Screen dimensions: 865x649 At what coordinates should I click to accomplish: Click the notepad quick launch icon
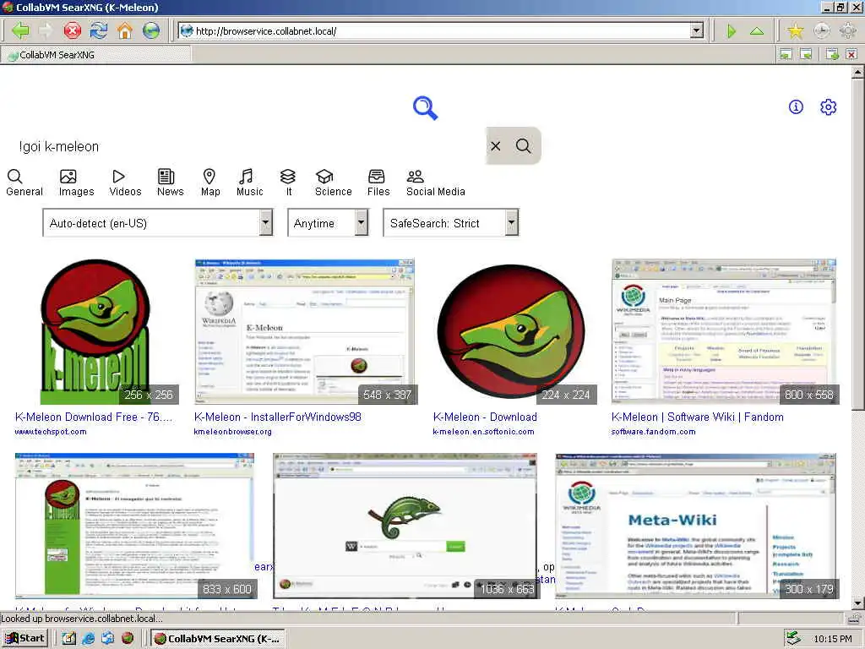[x=68, y=639]
